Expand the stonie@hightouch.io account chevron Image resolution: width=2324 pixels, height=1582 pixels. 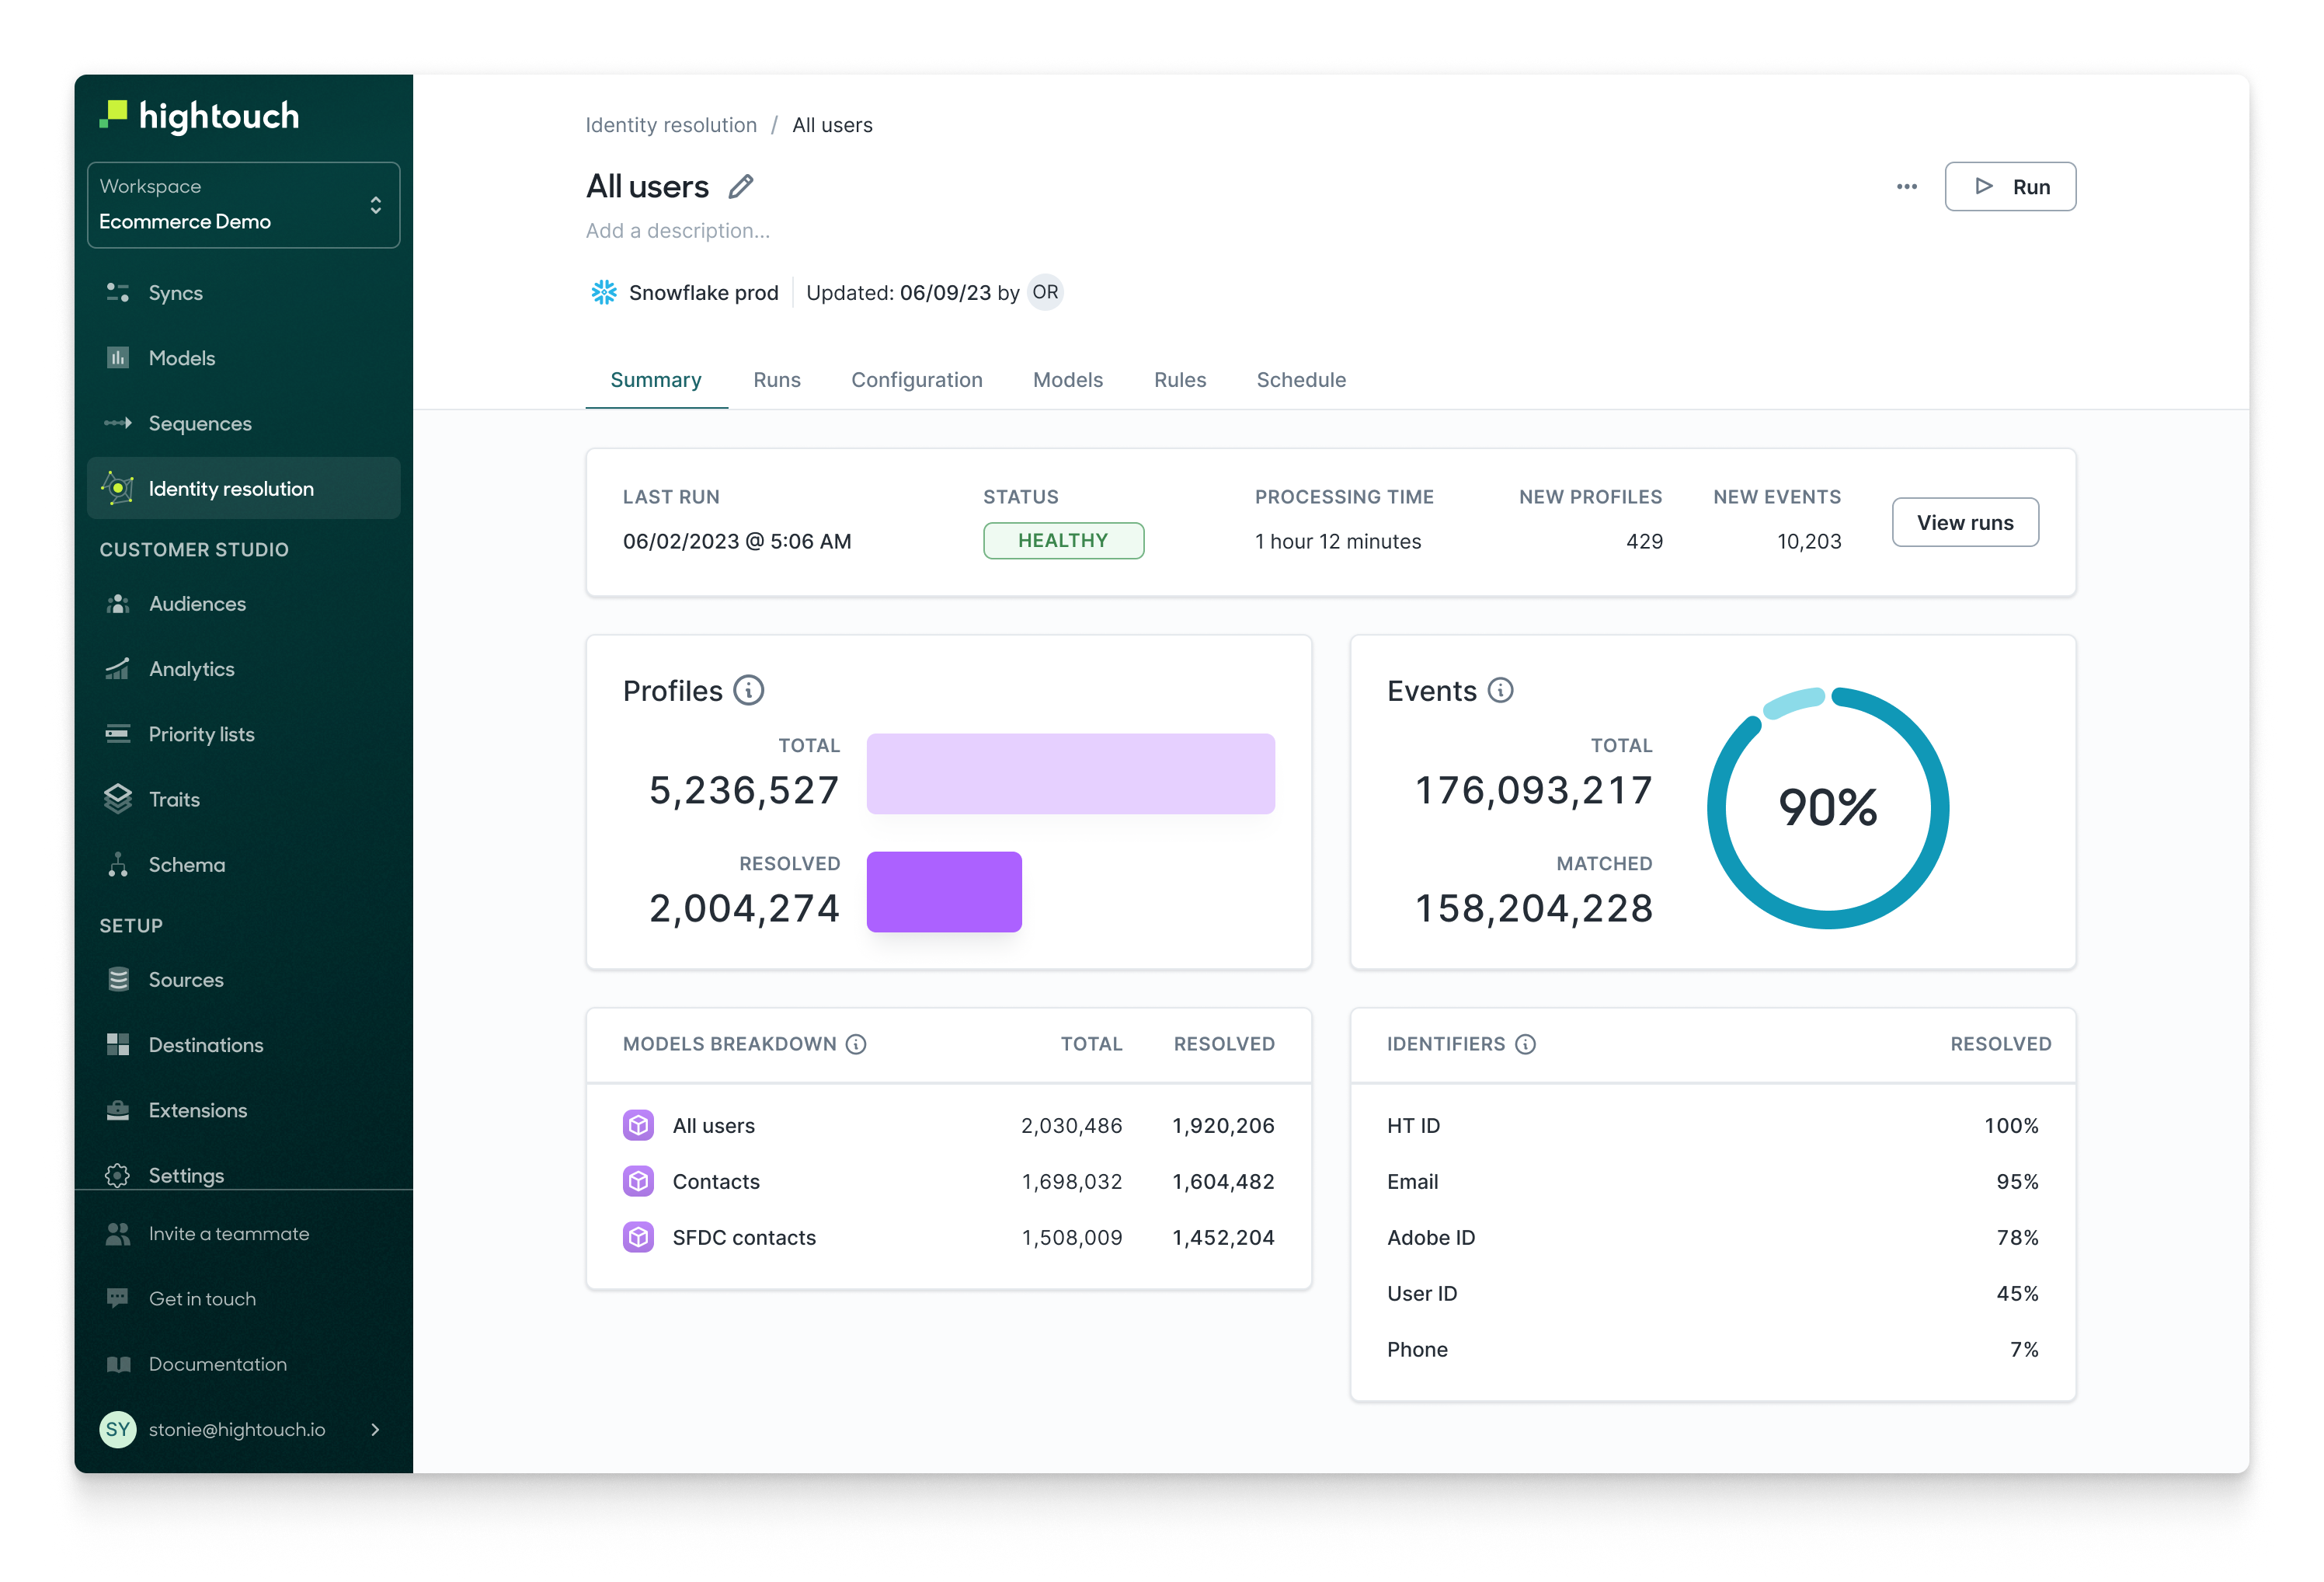(375, 1429)
